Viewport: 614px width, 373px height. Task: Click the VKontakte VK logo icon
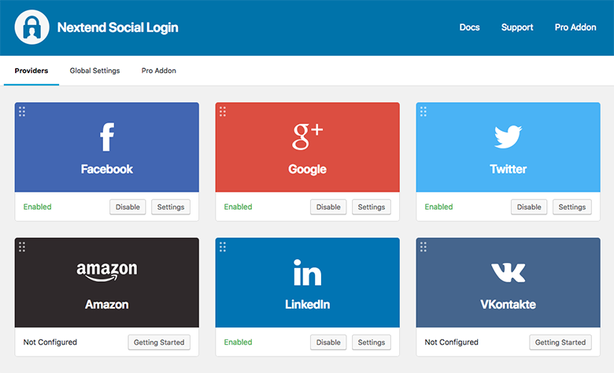pos(508,272)
